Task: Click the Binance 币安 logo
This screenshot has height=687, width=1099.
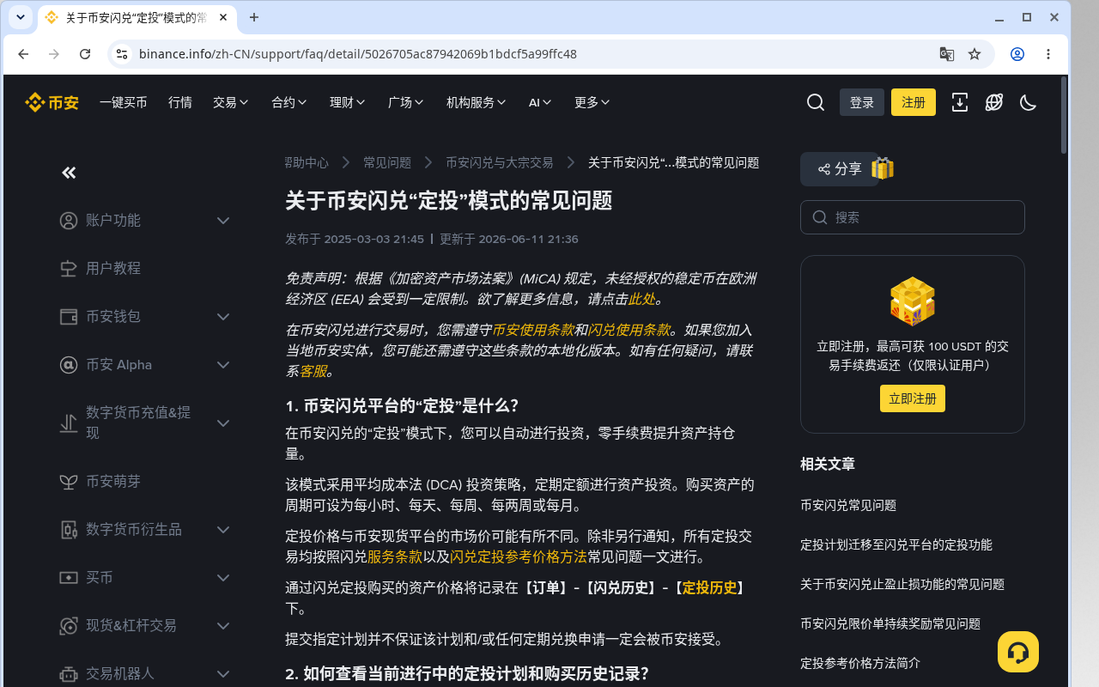Action: pos(52,102)
